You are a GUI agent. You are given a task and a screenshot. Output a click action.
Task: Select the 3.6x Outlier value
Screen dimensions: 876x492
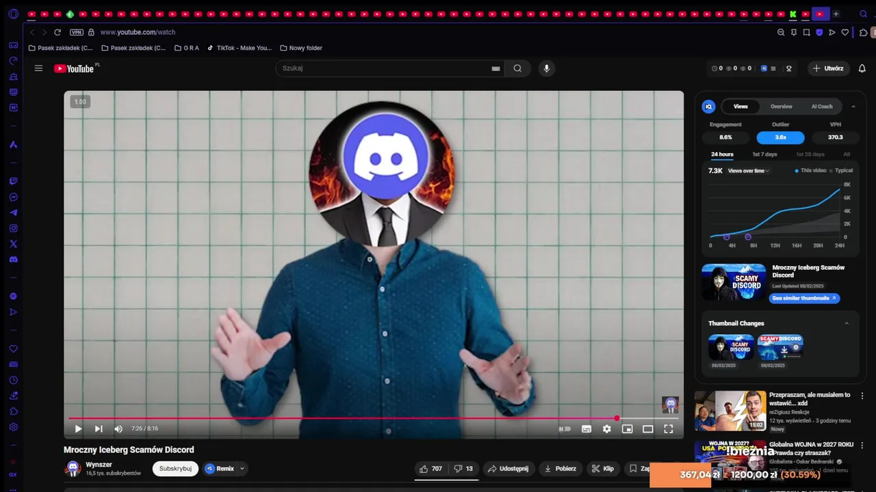[780, 137]
